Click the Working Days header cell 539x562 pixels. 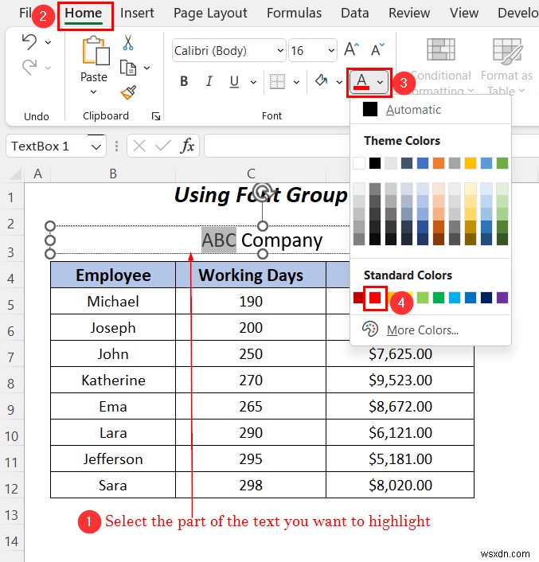tap(251, 275)
